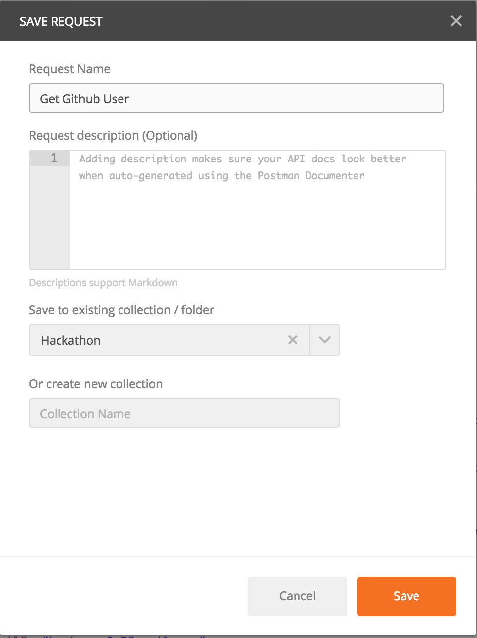
Task: Click the "Save to existing collection / folder" label
Action: point(121,310)
